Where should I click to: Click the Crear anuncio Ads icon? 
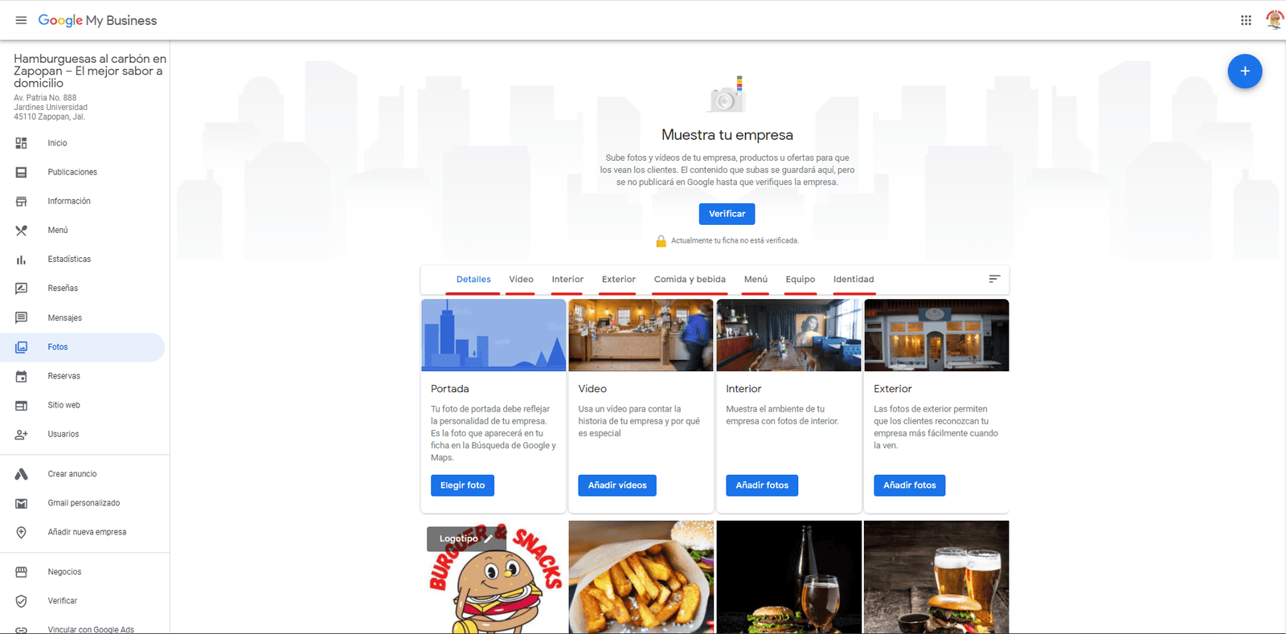pos(21,474)
